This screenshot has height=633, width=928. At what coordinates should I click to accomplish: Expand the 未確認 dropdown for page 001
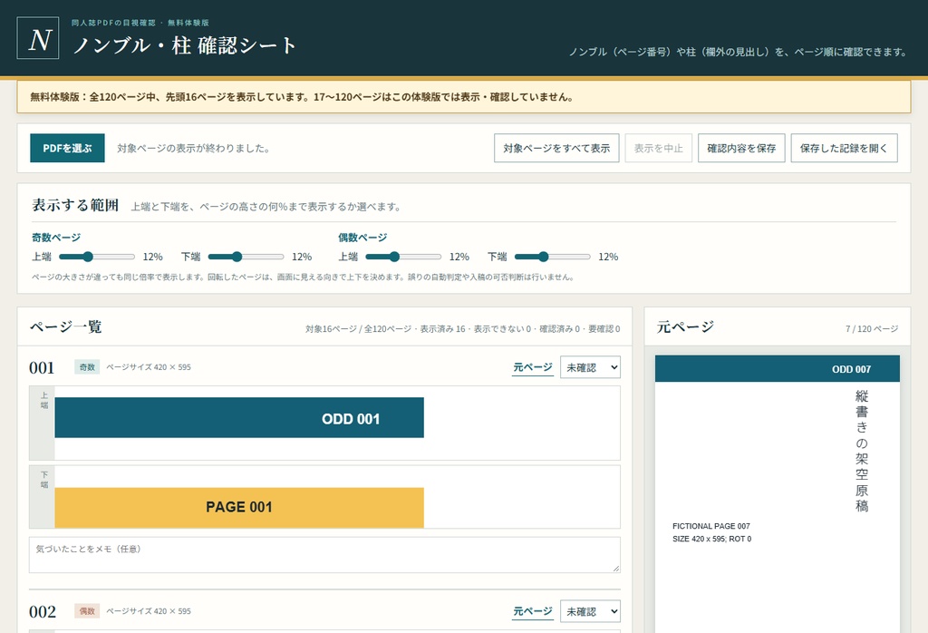[590, 367]
